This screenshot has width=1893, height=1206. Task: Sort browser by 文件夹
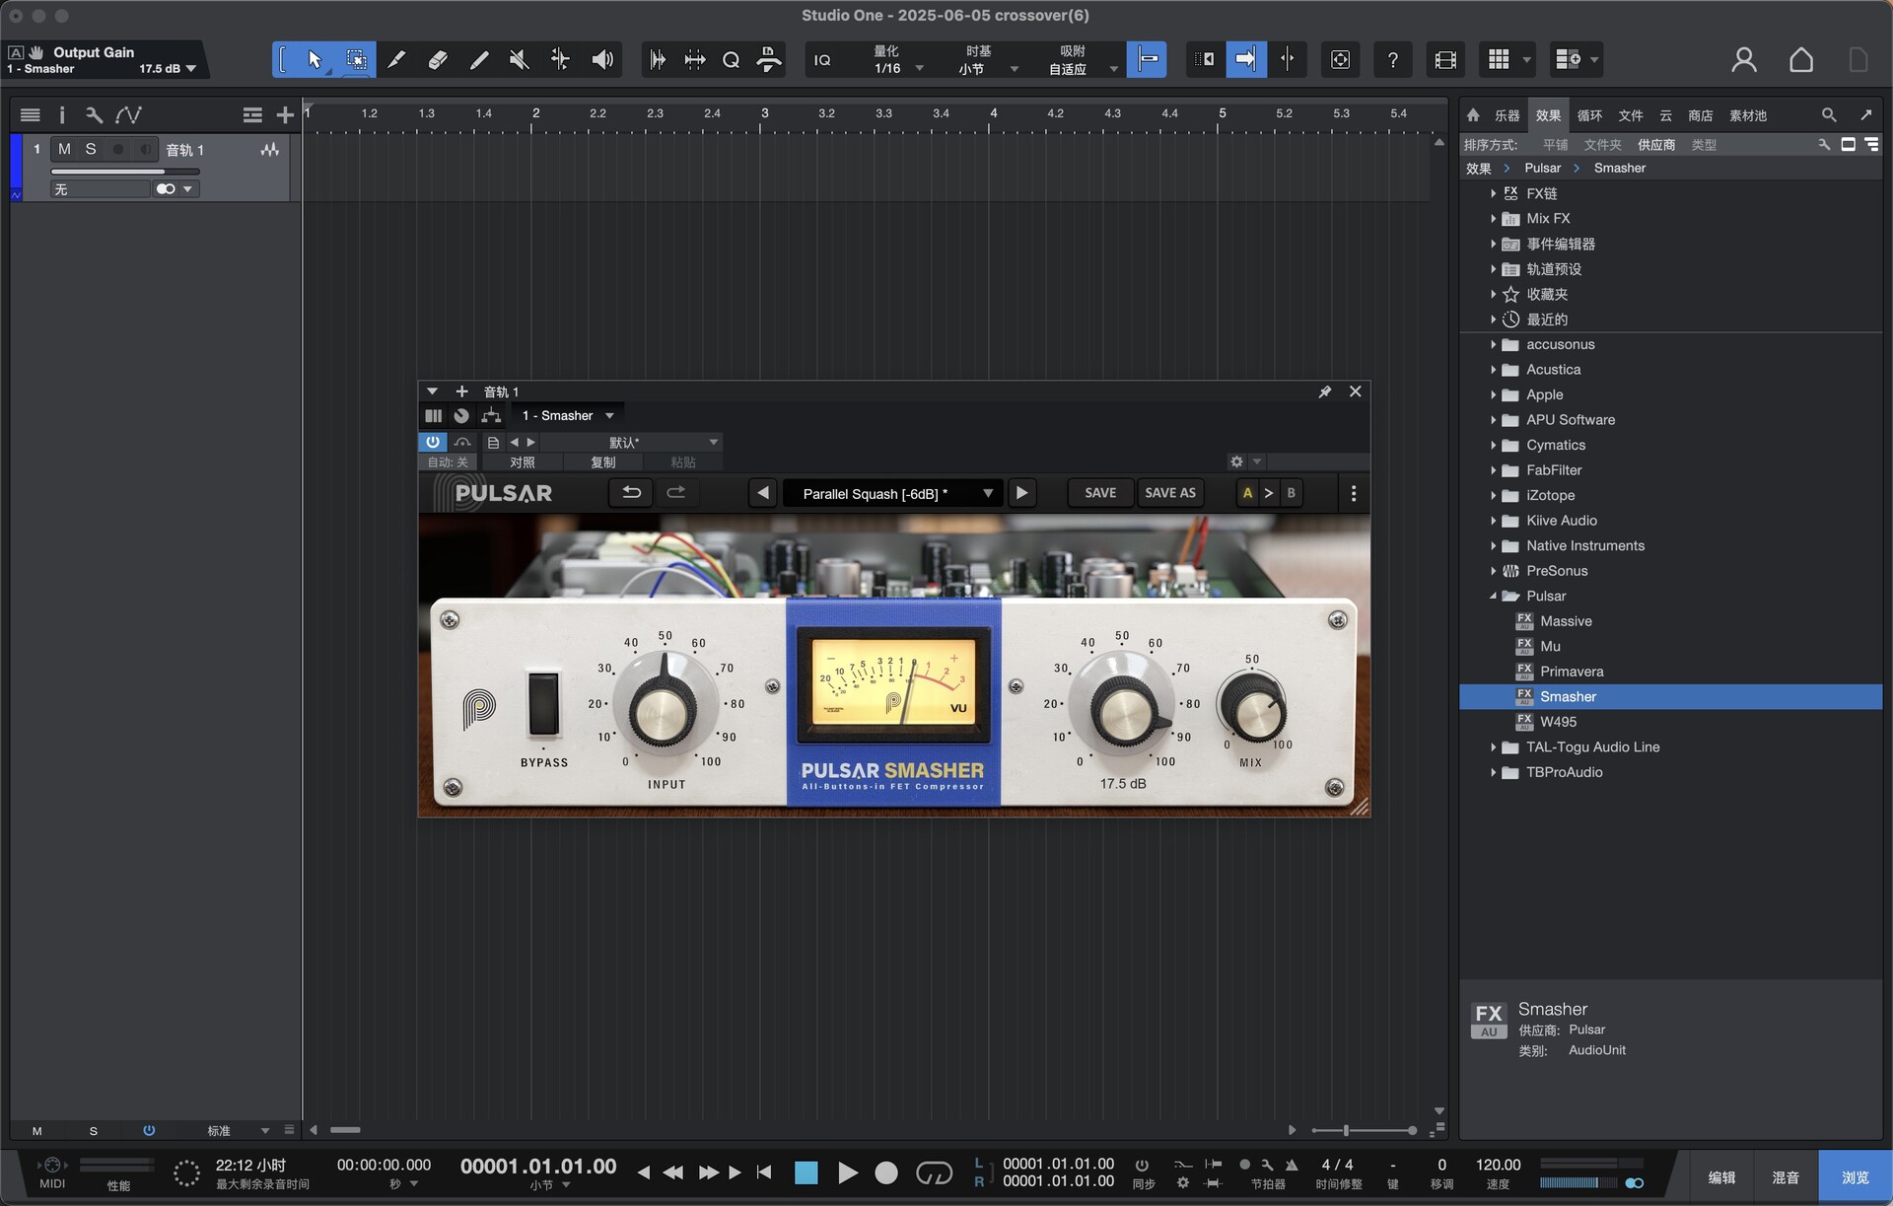click(1602, 144)
